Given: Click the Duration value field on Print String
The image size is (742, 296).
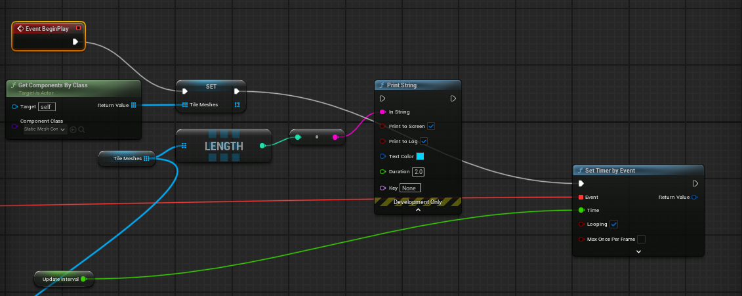Looking at the screenshot, I should [419, 172].
